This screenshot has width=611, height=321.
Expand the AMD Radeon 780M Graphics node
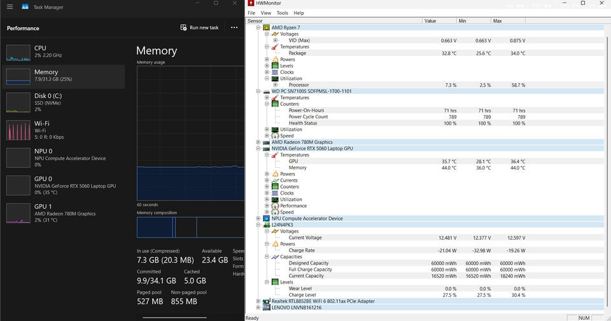click(258, 142)
